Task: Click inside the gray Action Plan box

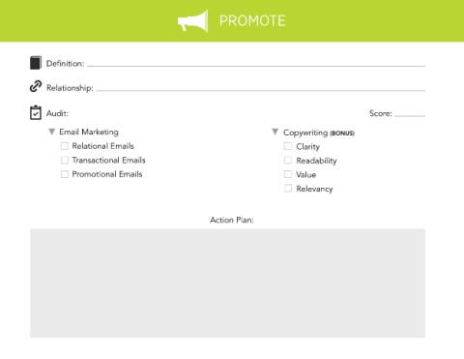Action: pos(227,284)
